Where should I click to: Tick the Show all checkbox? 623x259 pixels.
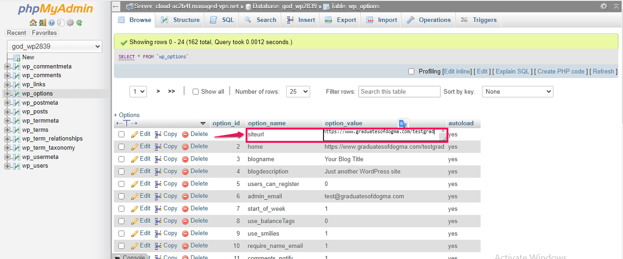(195, 91)
